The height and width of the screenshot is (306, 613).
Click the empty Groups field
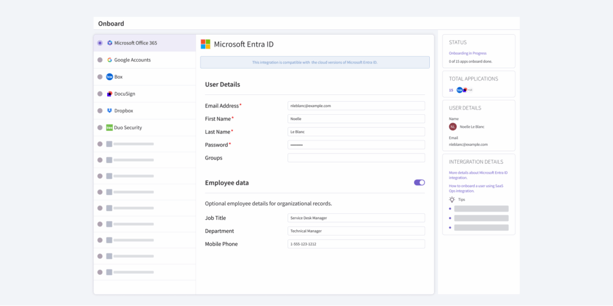(356, 158)
